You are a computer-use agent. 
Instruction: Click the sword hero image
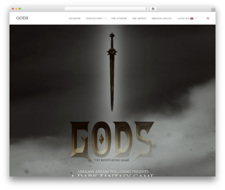coord(112,72)
